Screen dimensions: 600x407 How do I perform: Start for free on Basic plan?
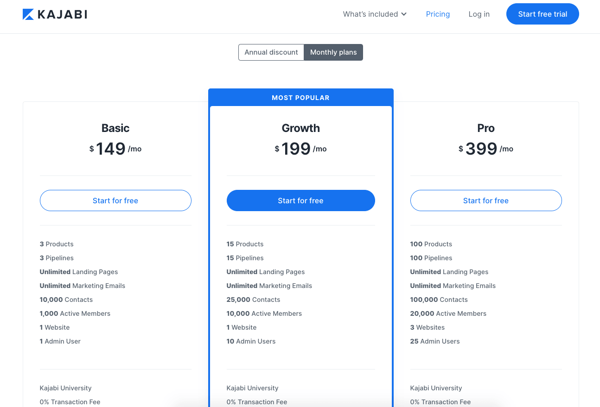115,200
